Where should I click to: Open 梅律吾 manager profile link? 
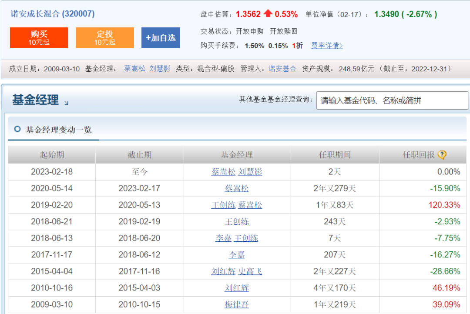coord(237,304)
